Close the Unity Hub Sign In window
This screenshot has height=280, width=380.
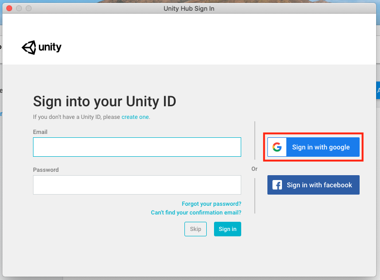pyautogui.click(x=9, y=8)
